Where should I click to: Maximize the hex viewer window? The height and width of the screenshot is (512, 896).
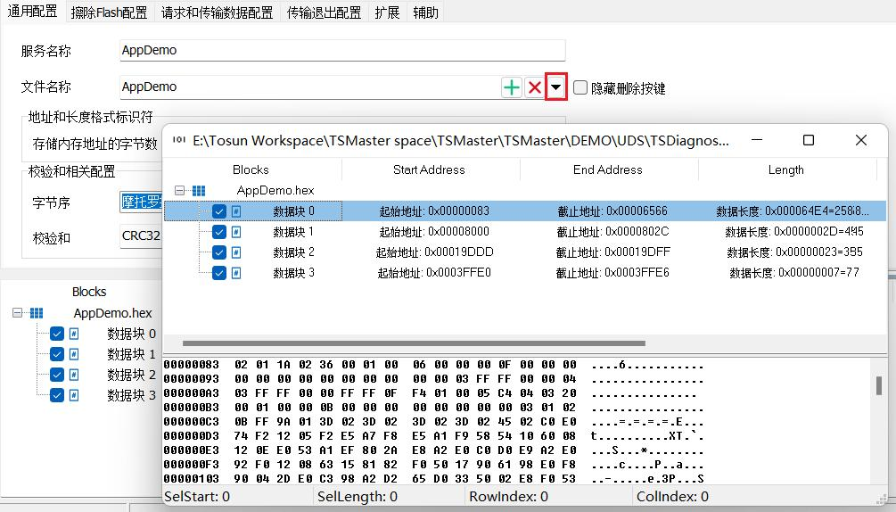809,140
